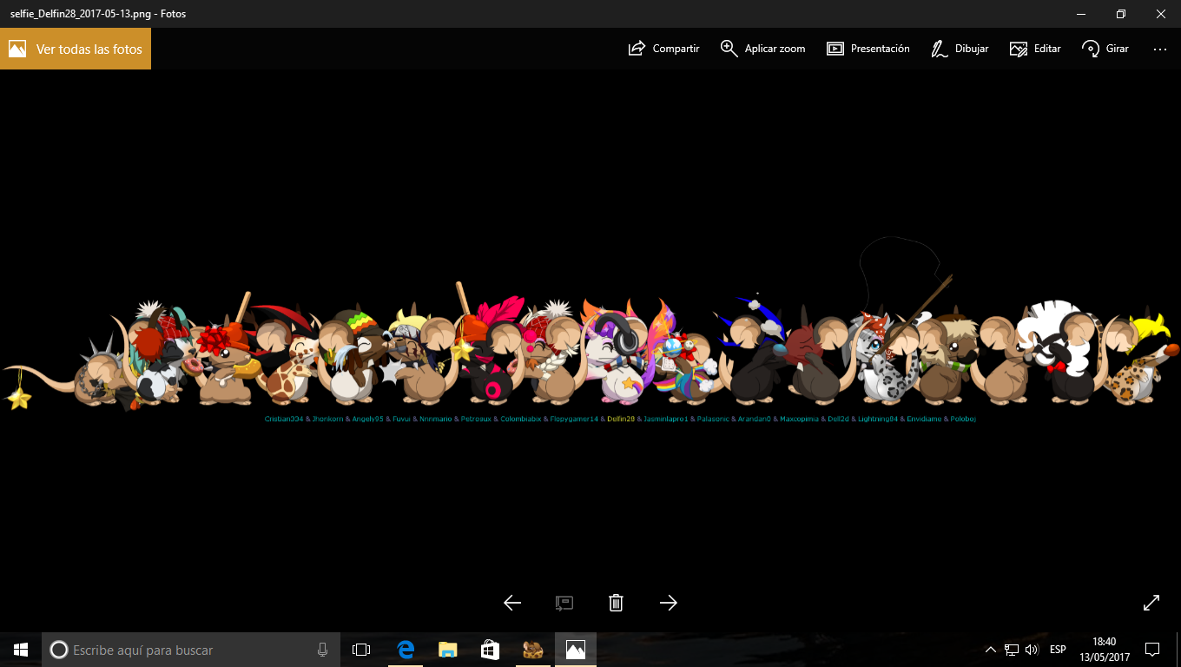Open the more options ellipsis menu
This screenshot has height=667, width=1181.
click(1160, 50)
